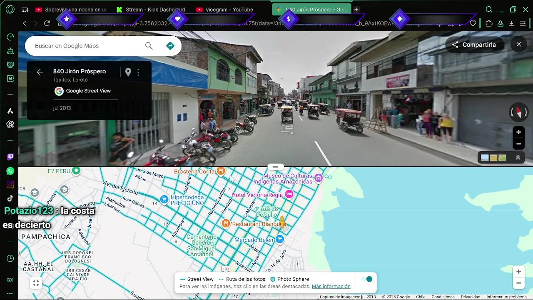The height and width of the screenshot is (300, 533).
Task: Toggle the Street View layer switch
Action: point(366,279)
